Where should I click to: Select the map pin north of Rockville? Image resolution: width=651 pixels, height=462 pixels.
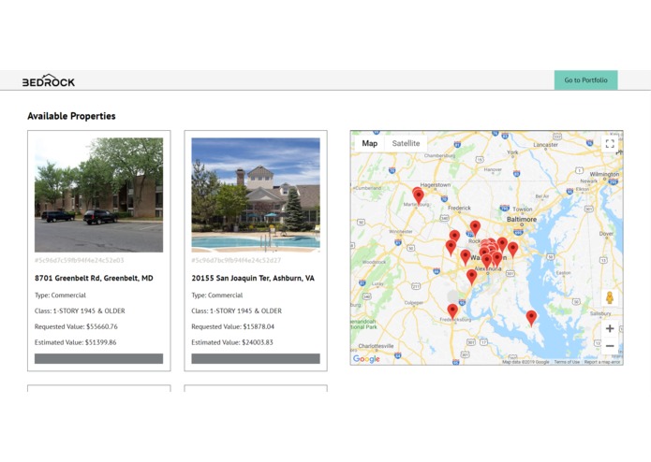click(x=475, y=228)
